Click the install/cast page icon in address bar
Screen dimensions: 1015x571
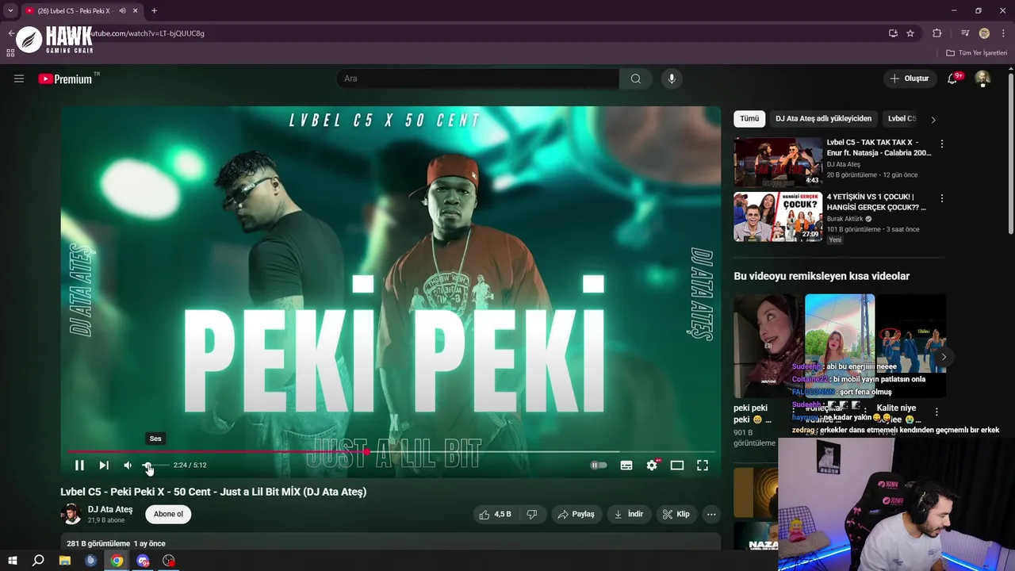(x=893, y=33)
